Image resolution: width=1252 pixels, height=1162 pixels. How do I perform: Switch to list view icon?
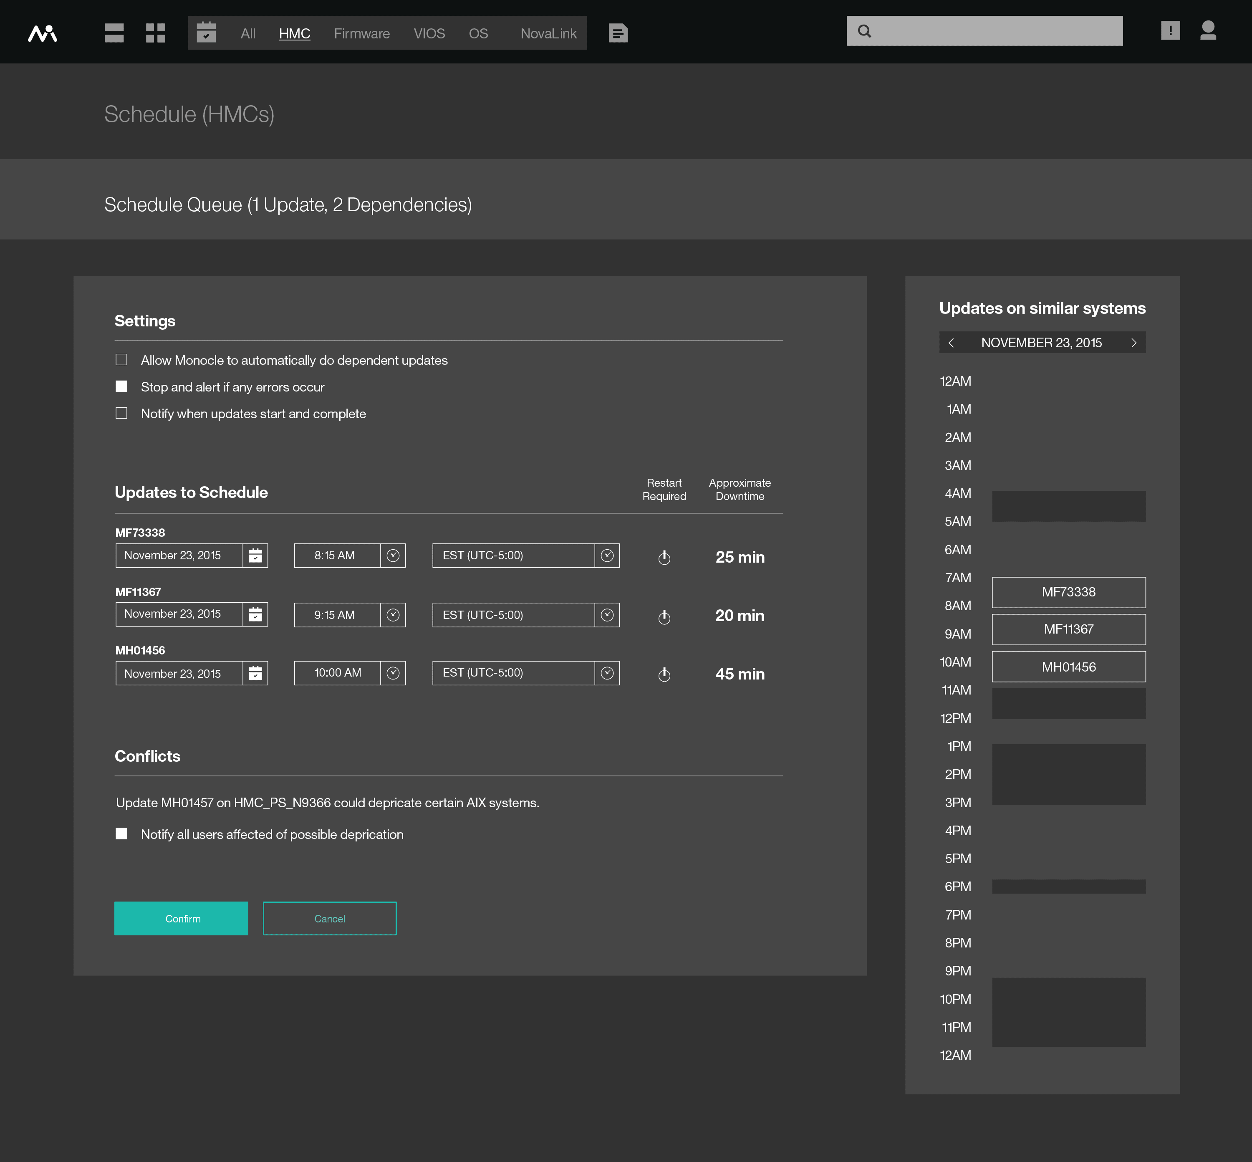[114, 33]
